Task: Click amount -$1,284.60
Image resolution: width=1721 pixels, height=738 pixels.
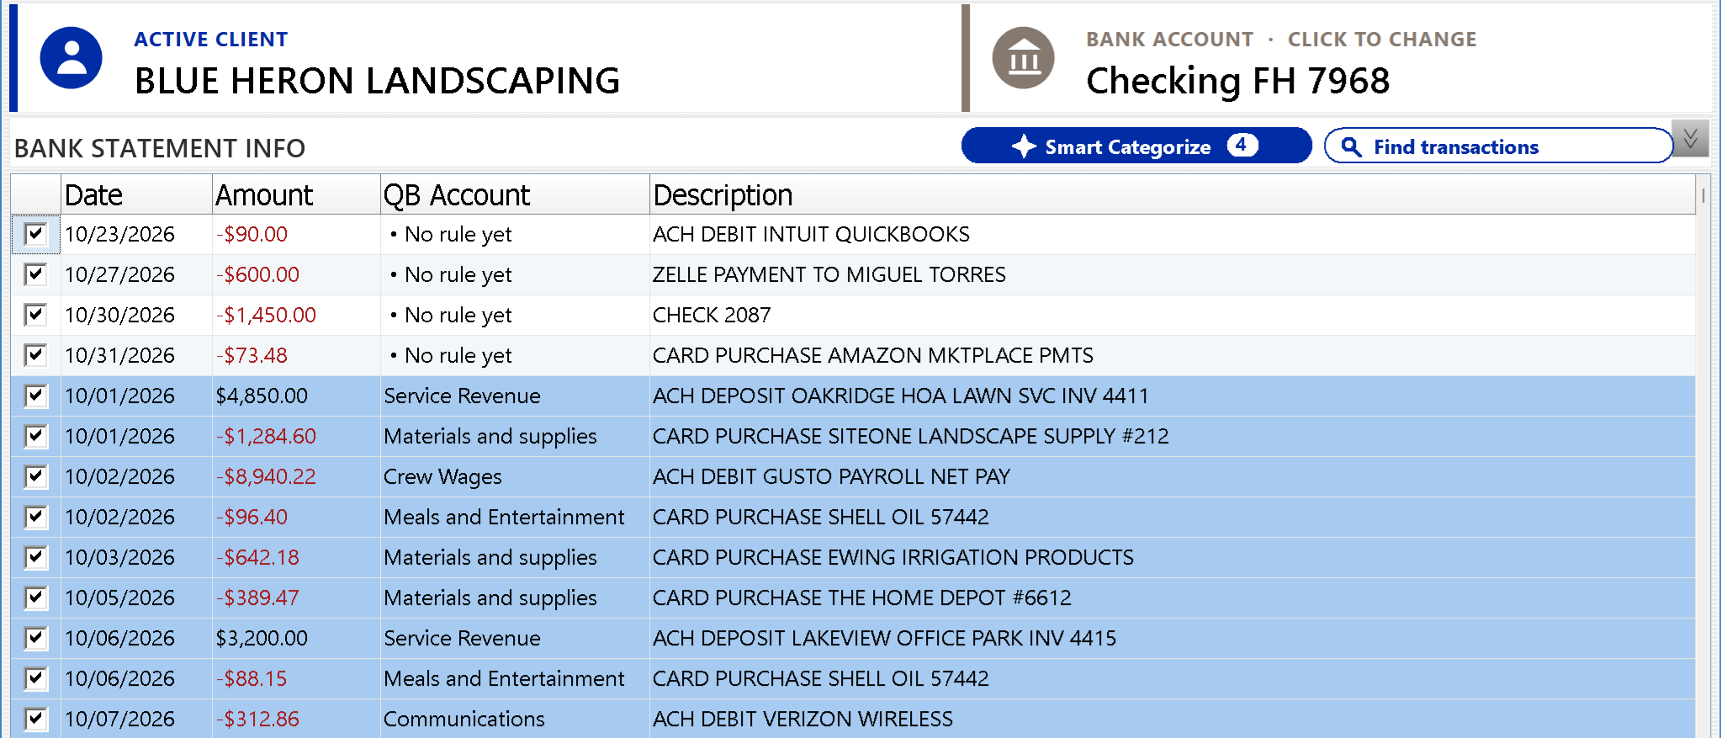Action: tap(266, 436)
